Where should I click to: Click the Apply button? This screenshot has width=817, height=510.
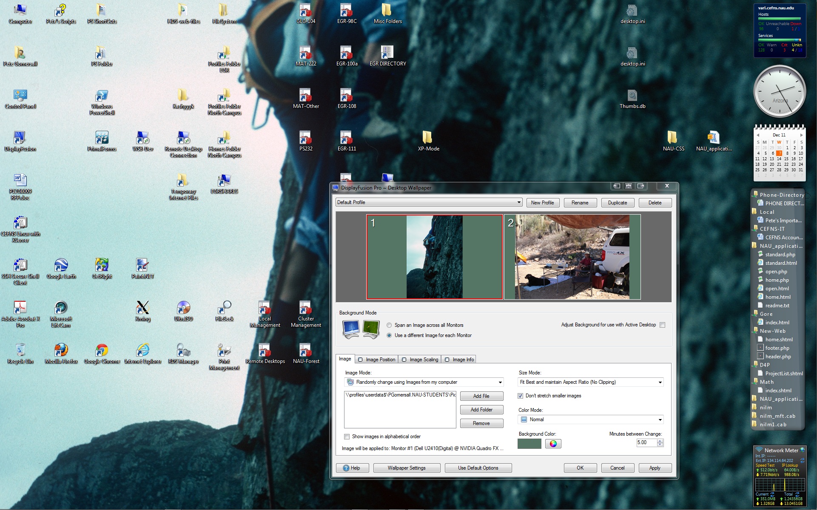pos(655,468)
